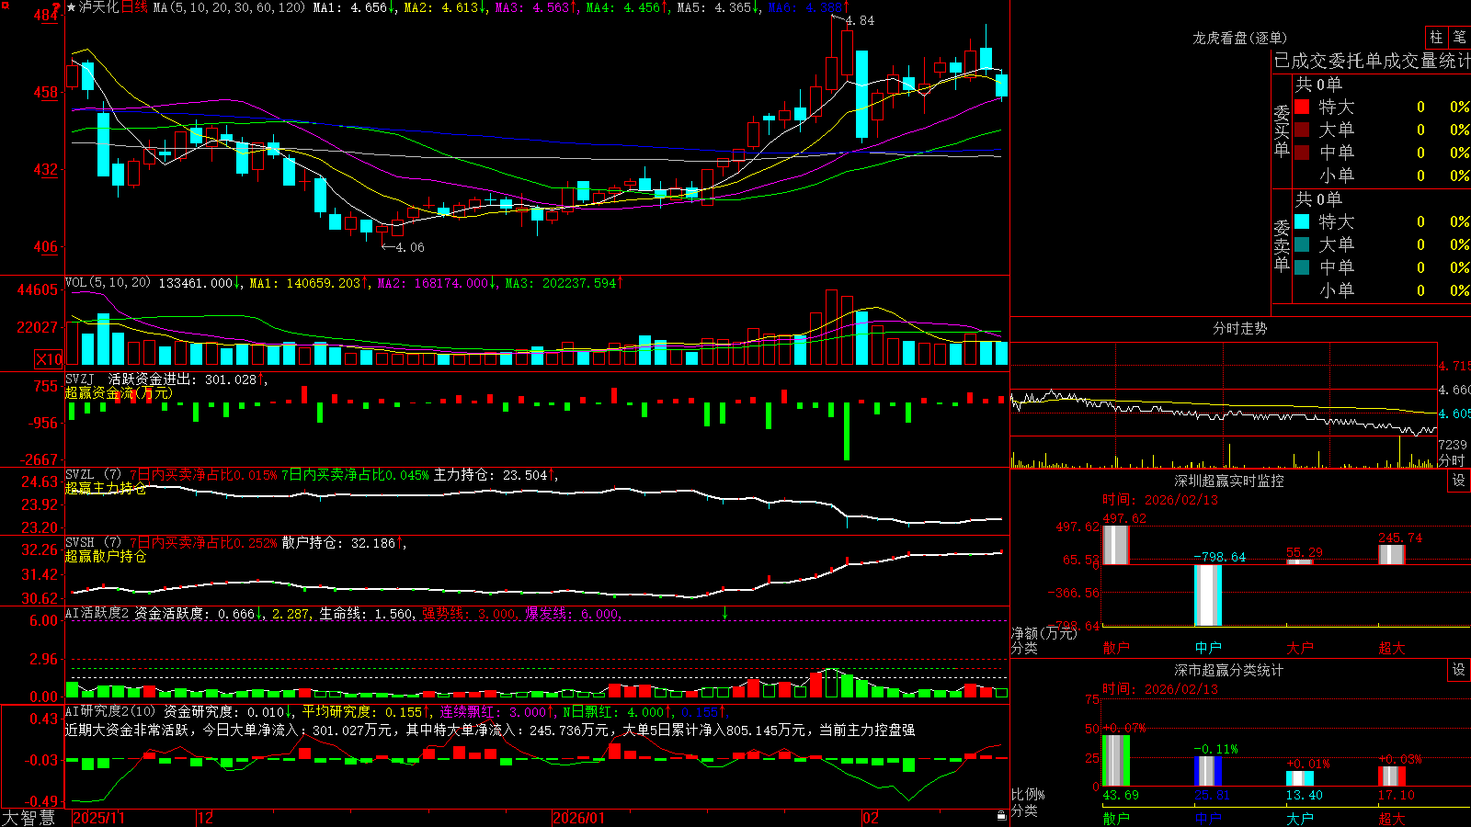This screenshot has width=1471, height=827.
Task: Open 设 settings for 深市超赢分类统计
Action: (1459, 670)
